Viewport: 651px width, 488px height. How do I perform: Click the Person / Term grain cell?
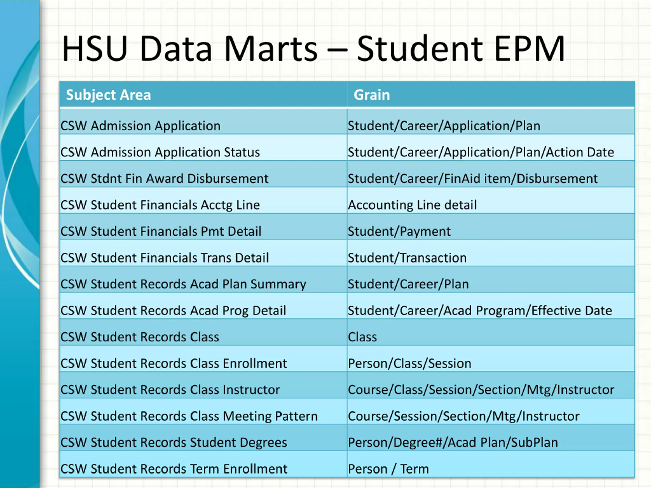point(491,464)
